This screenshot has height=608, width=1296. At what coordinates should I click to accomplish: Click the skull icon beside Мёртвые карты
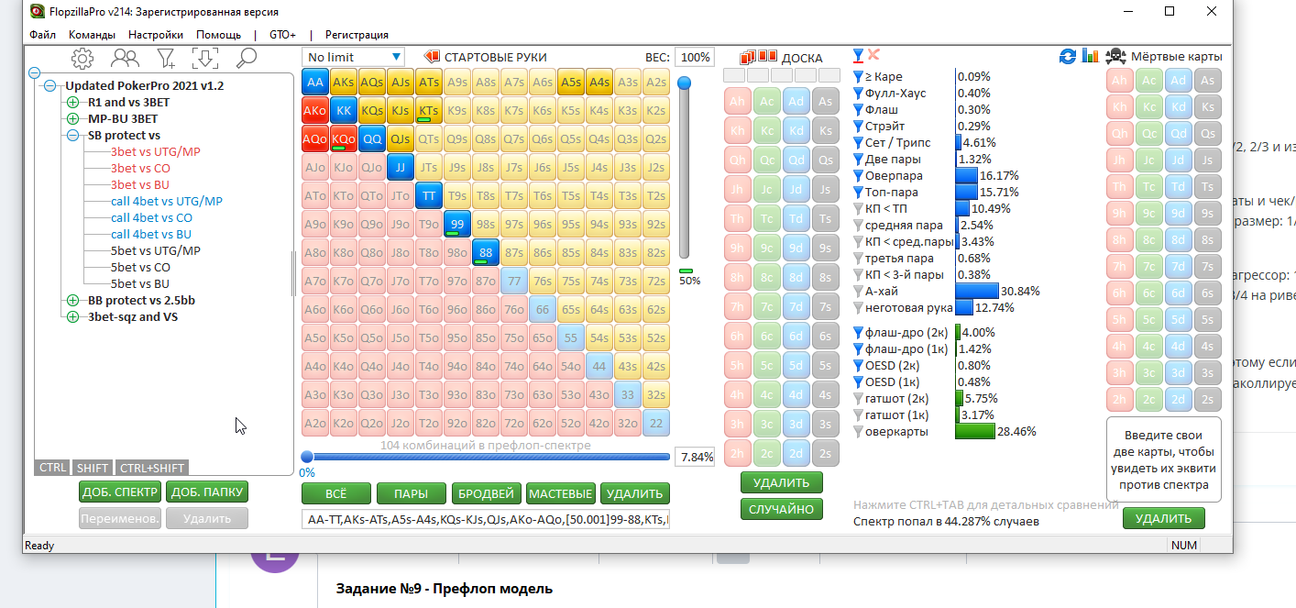[x=1116, y=57]
